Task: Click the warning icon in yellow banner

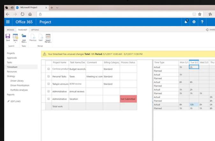Action: click(x=44, y=54)
